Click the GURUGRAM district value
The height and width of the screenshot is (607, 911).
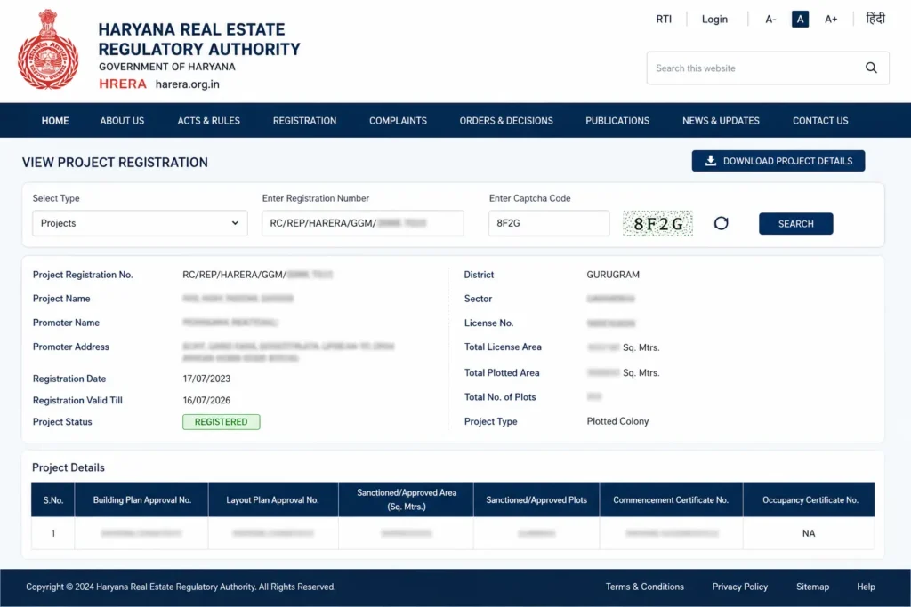coord(612,275)
